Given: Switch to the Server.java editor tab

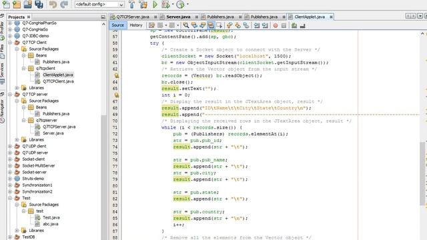Looking at the screenshot, I should point(178,17).
